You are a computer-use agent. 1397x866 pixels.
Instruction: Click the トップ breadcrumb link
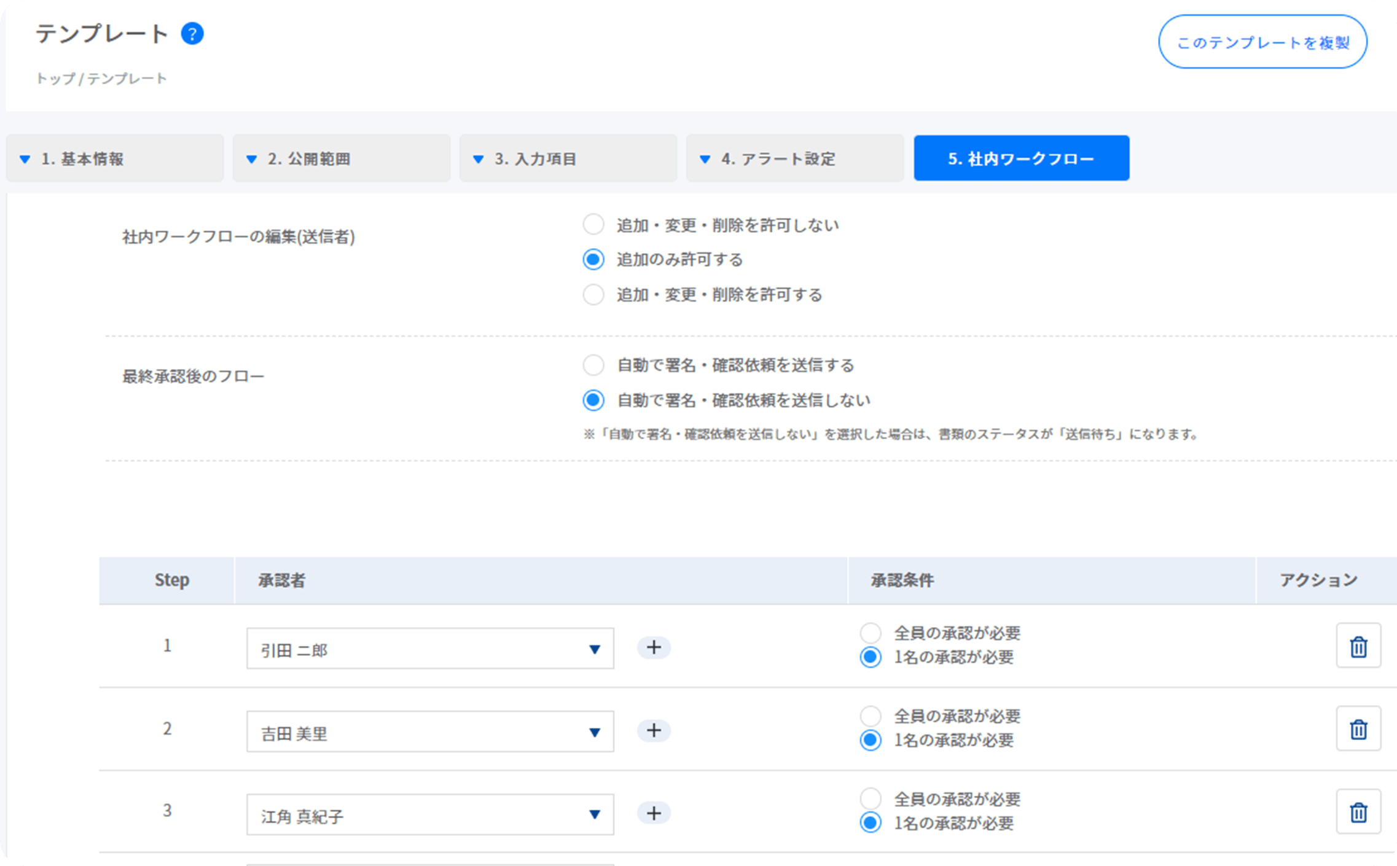click(55, 79)
